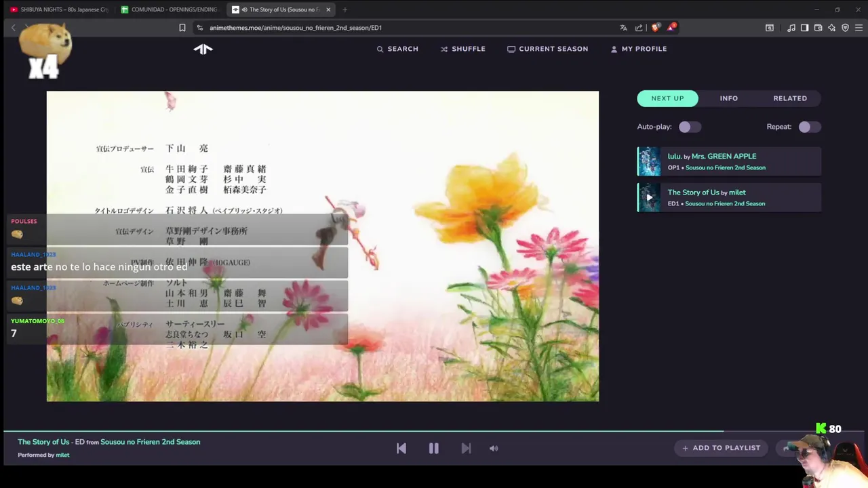Open the Search page
The width and height of the screenshot is (868, 488).
click(x=397, y=49)
